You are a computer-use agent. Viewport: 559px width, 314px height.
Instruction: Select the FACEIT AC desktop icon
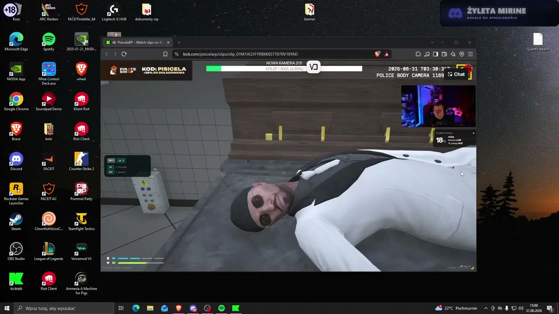point(49,191)
